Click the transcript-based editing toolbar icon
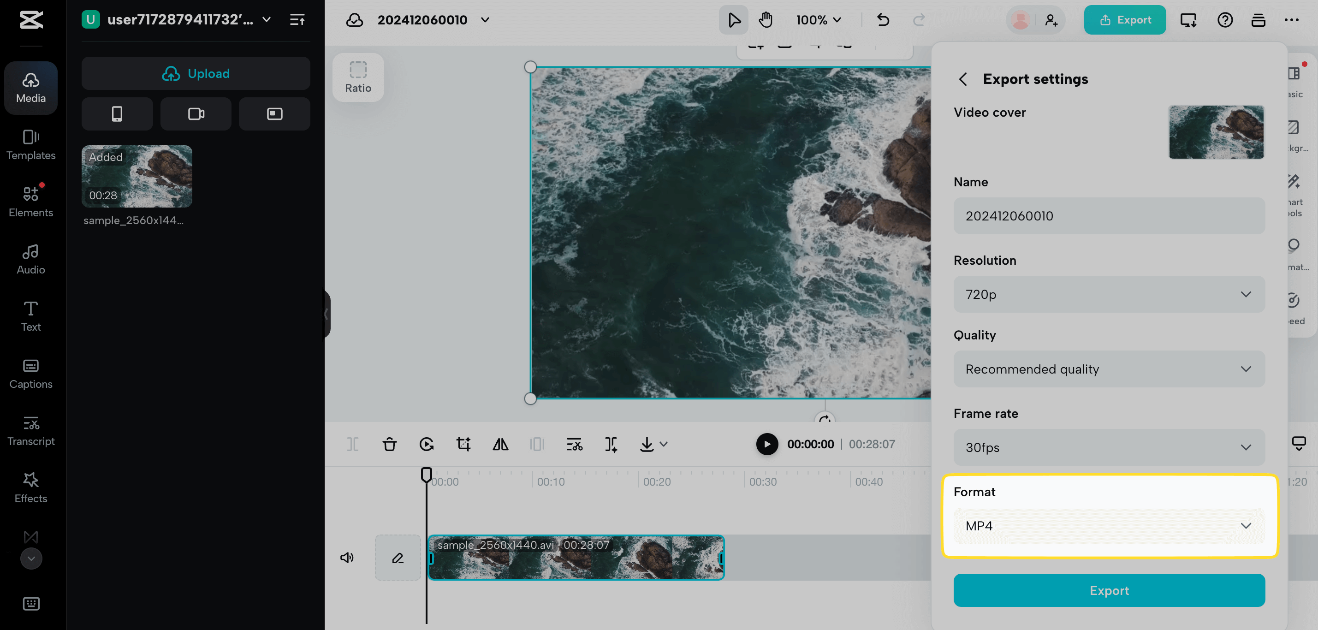Image resolution: width=1318 pixels, height=630 pixels. 574,444
